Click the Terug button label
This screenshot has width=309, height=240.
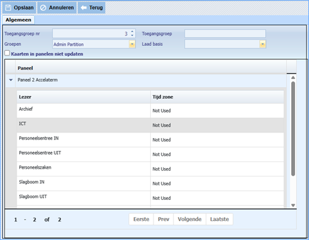click(96, 8)
